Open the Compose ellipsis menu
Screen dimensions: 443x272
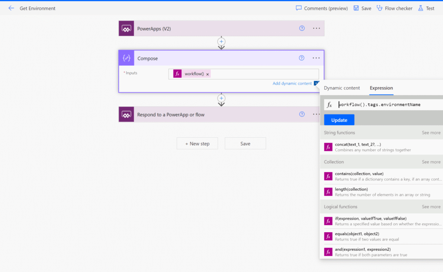(316, 58)
